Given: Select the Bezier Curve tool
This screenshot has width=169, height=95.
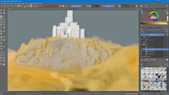Looking at the screenshot, I should tap(1, 25).
